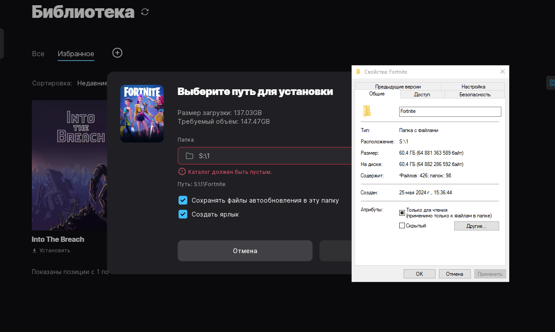Click the Каталог должен быть пустым message

click(230, 172)
